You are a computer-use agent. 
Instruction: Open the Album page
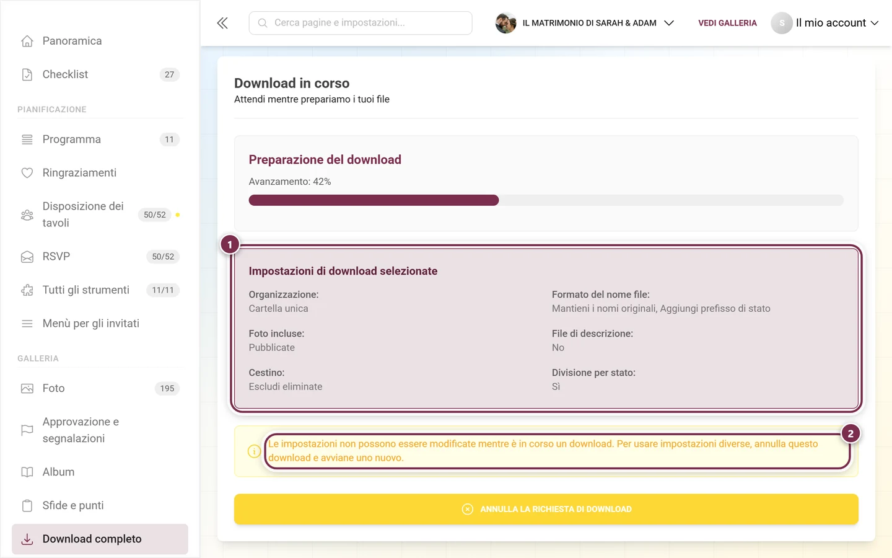(100, 472)
